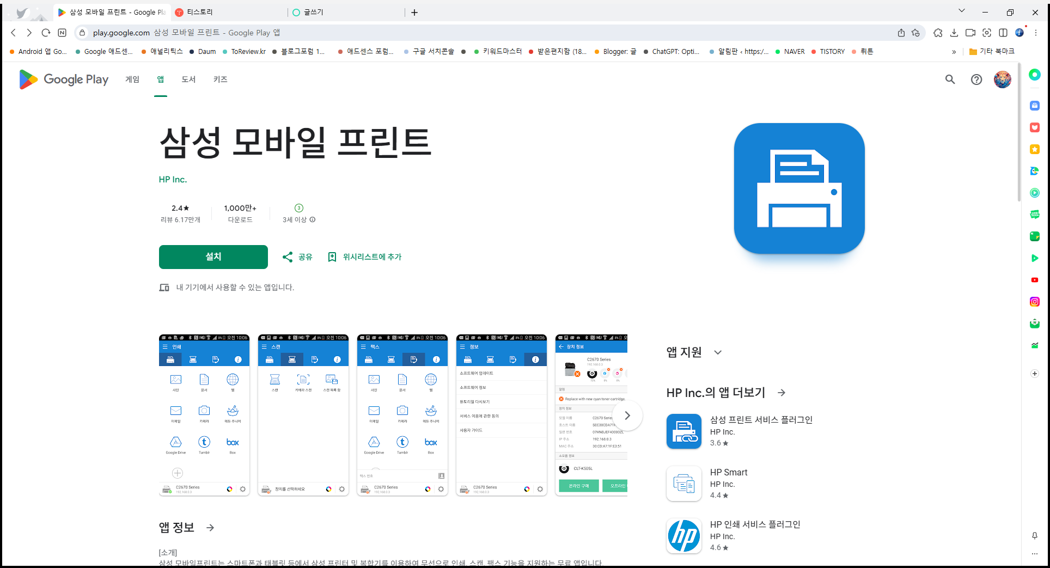Reload the current page
1050x568 pixels.
pos(46,33)
